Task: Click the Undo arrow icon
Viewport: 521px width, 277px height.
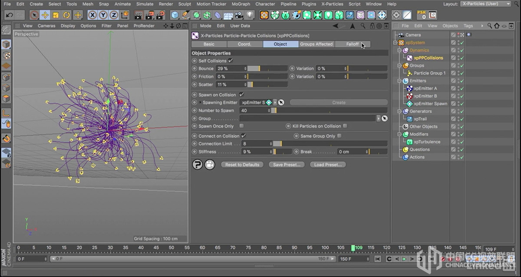Action: pyautogui.click(x=9, y=15)
